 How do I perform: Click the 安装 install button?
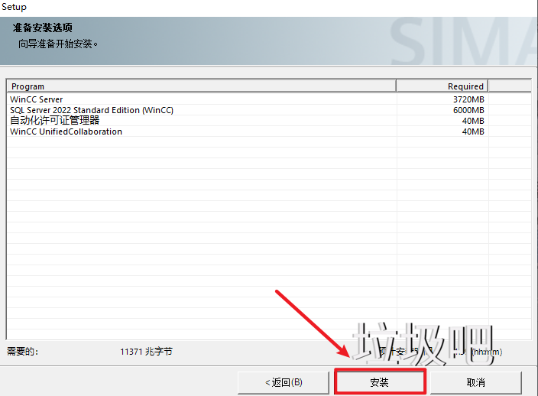379,381
